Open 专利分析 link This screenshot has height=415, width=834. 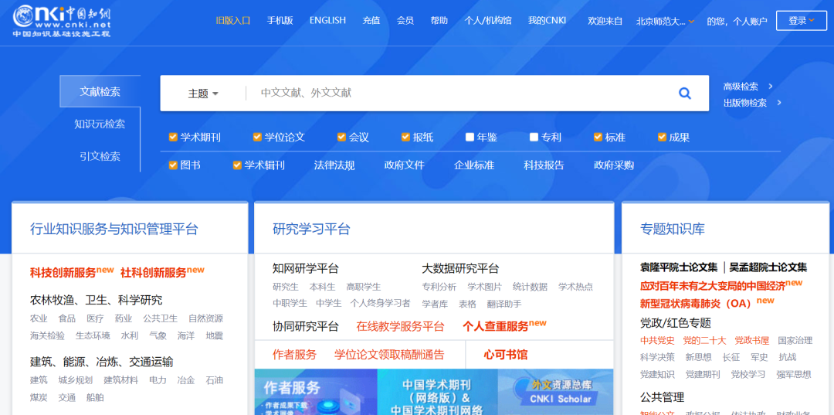pos(439,287)
